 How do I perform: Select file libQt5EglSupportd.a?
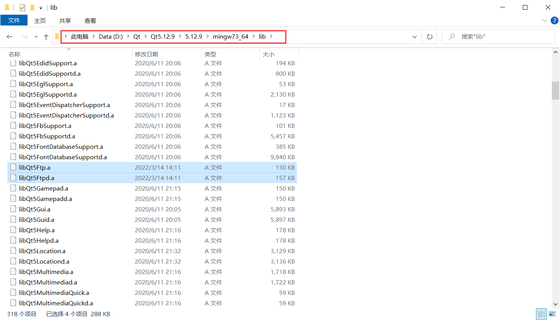click(152, 94)
